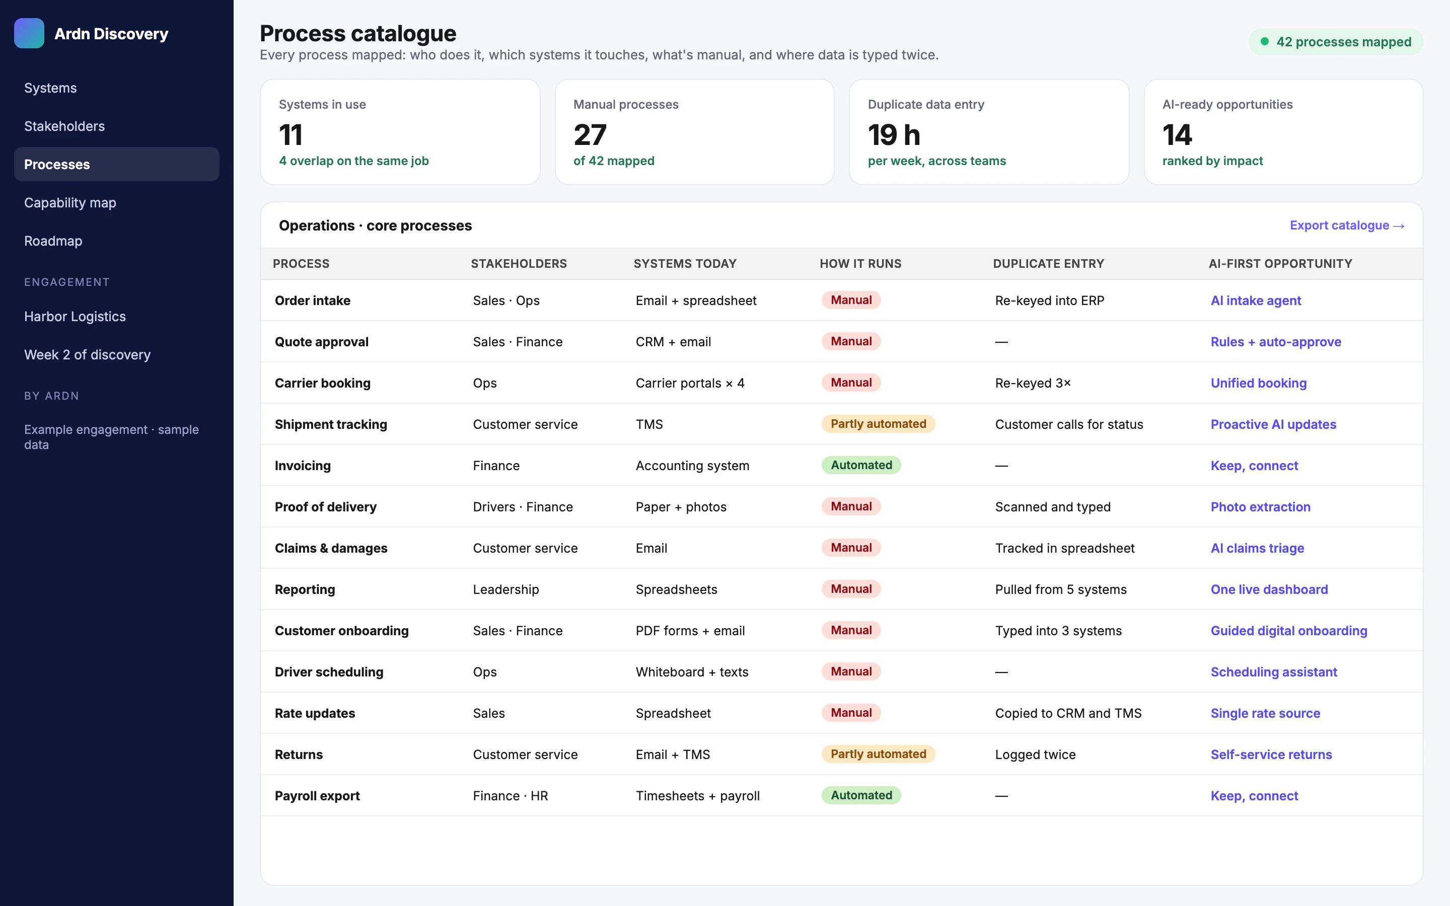Click Copied to CRM and TMS cell
This screenshot has width=1450, height=906.
pos(1068,714)
